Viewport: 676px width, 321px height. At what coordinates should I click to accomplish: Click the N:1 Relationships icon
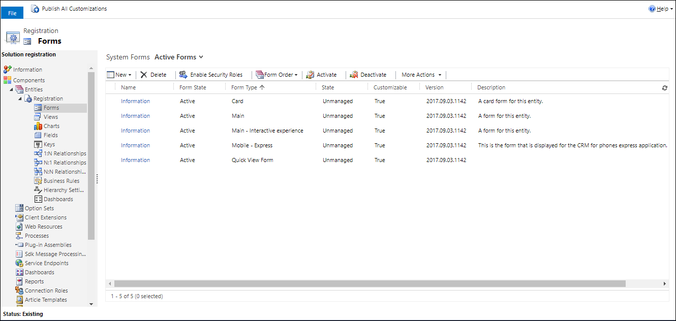[x=38, y=163]
